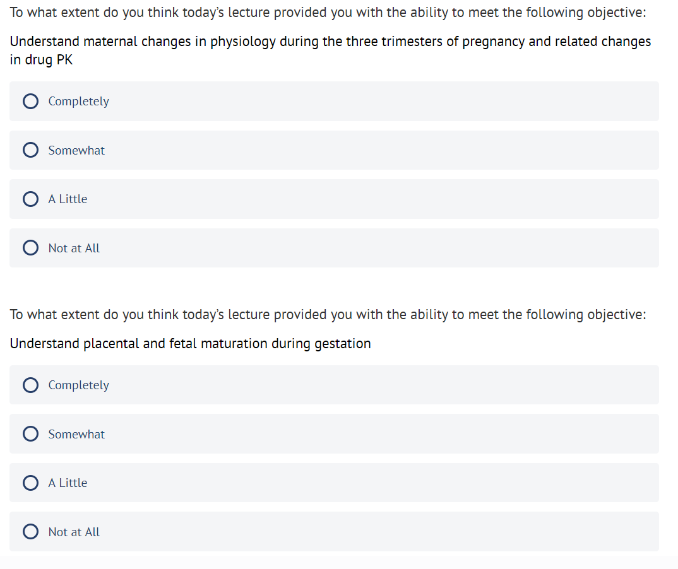Select A Little radio for placental maturation objective
Screen dimensions: 678x569
tap(30, 483)
